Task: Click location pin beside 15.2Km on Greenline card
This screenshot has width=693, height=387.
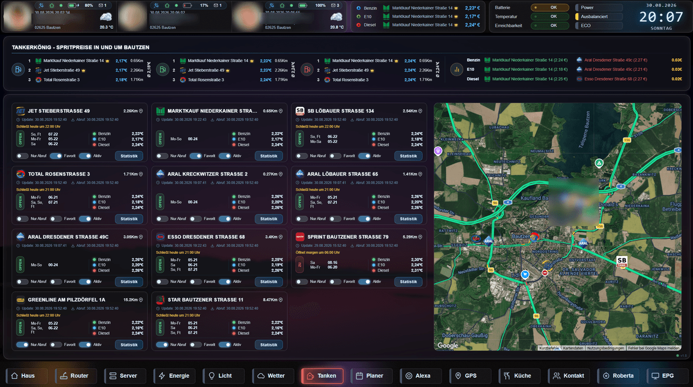Action: 141,300
